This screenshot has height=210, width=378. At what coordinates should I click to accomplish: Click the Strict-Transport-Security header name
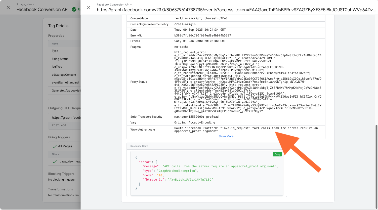click(146, 117)
